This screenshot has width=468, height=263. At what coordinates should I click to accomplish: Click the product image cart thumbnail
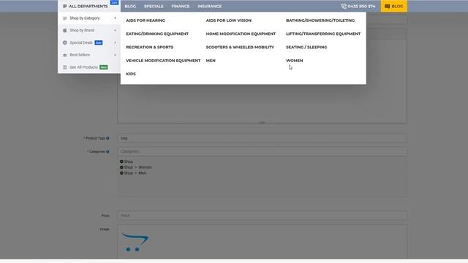point(135,242)
